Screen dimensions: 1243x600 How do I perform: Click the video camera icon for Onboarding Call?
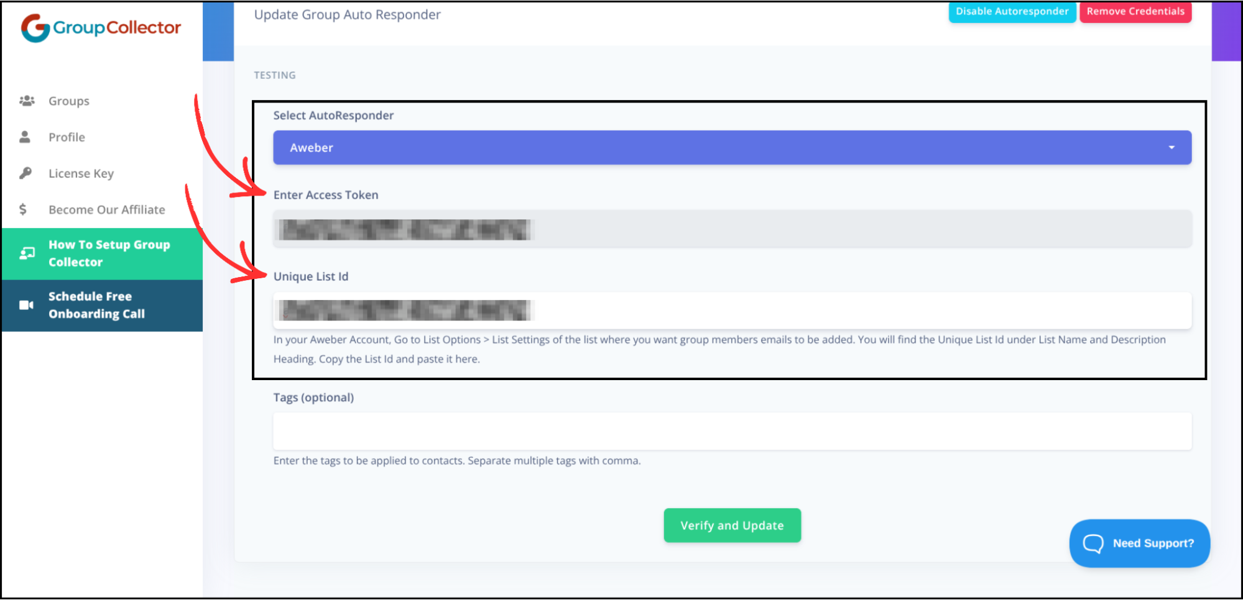(26, 304)
